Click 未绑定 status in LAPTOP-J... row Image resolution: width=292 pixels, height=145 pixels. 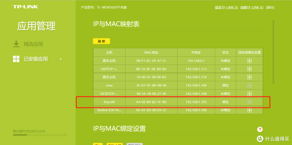point(225,69)
